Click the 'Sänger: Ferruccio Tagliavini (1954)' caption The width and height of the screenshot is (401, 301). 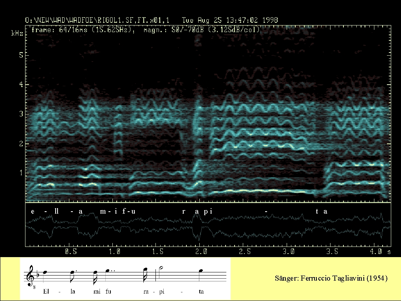click(331, 279)
